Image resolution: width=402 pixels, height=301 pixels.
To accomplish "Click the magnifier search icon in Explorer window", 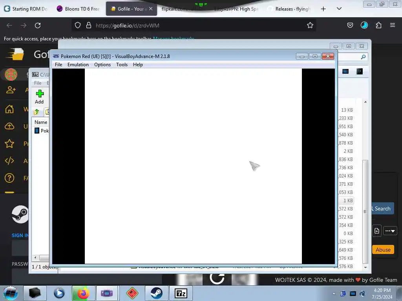I will pos(363,57).
